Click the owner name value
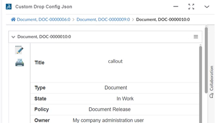215x123 pixels. [108, 120]
